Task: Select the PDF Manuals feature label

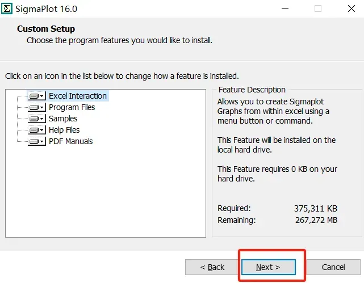Action: (70, 141)
